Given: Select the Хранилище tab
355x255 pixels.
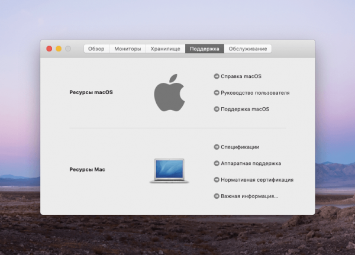Looking at the screenshot, I should pos(166,49).
